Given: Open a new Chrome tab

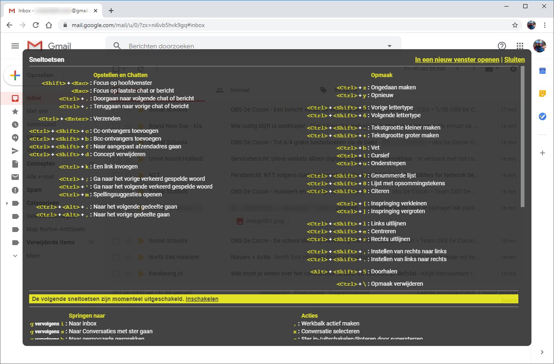Looking at the screenshot, I should [111, 11].
